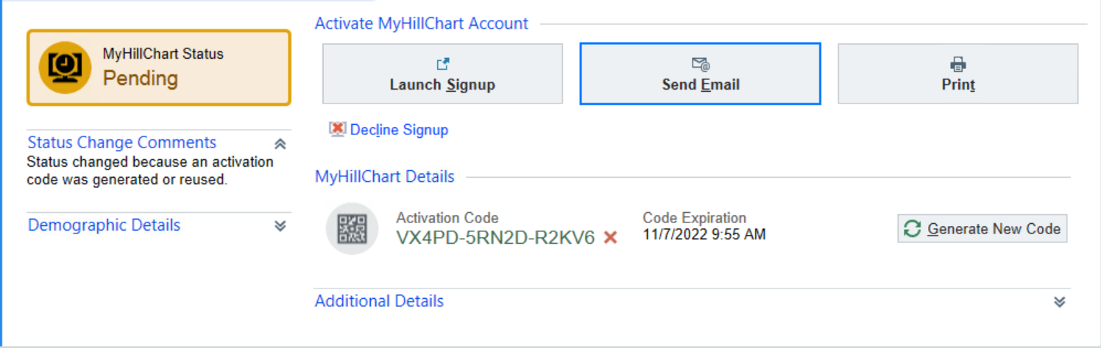Click the Launch Signup button label

coord(442,85)
